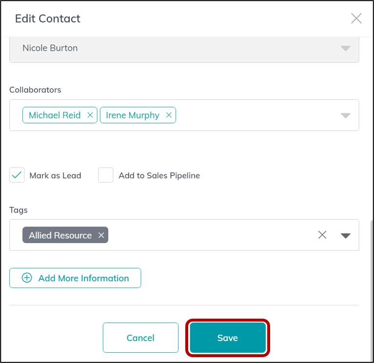This screenshot has height=363, width=374.
Task: Close the Edit Contact dialog
Action: [356, 19]
